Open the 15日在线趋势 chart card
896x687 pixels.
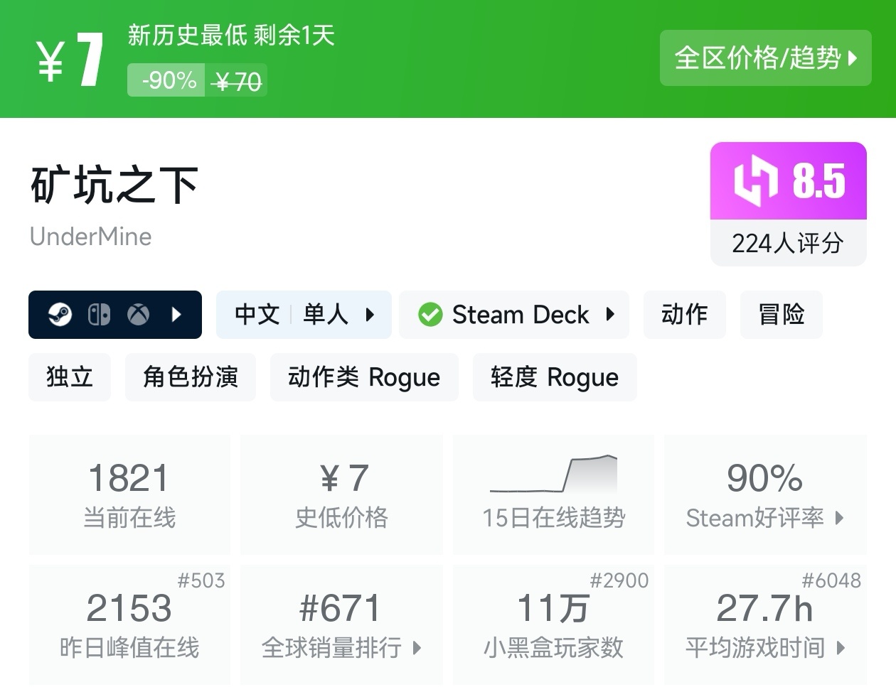click(x=554, y=494)
